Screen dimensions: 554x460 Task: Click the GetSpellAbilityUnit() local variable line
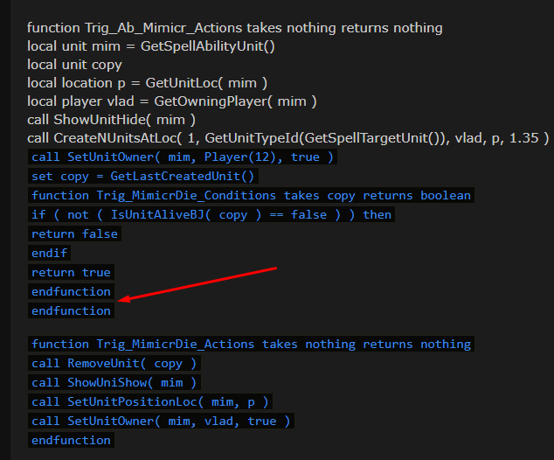151,46
